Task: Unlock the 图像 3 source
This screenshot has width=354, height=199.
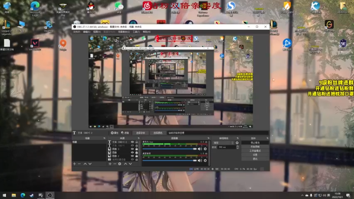Action: pyautogui.click(x=137, y=149)
